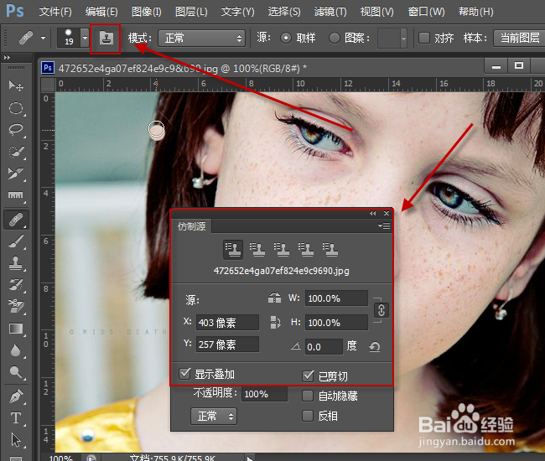Open the 滤镜(T) menu
The image size is (545, 461).
tap(330, 12)
